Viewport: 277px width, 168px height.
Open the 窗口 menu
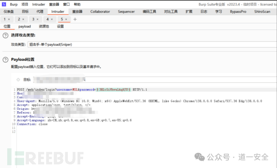click(x=66, y=4)
